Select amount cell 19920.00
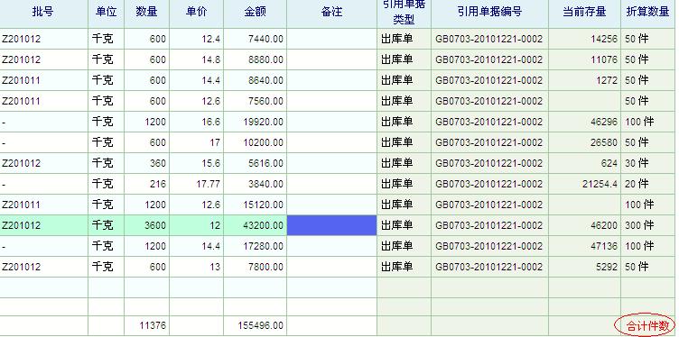 (x=255, y=122)
